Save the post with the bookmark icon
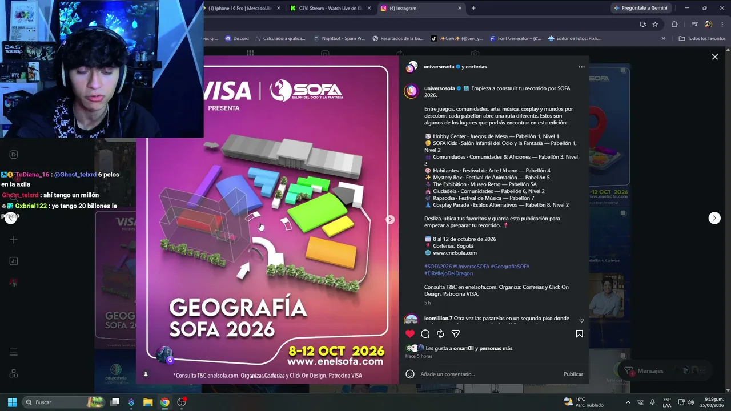This screenshot has width=731, height=411. pyautogui.click(x=579, y=333)
